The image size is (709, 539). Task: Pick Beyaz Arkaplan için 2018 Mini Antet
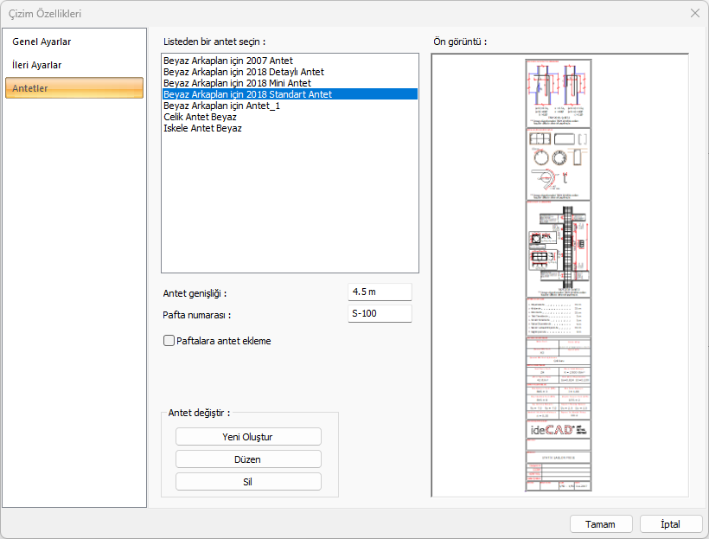pos(237,83)
